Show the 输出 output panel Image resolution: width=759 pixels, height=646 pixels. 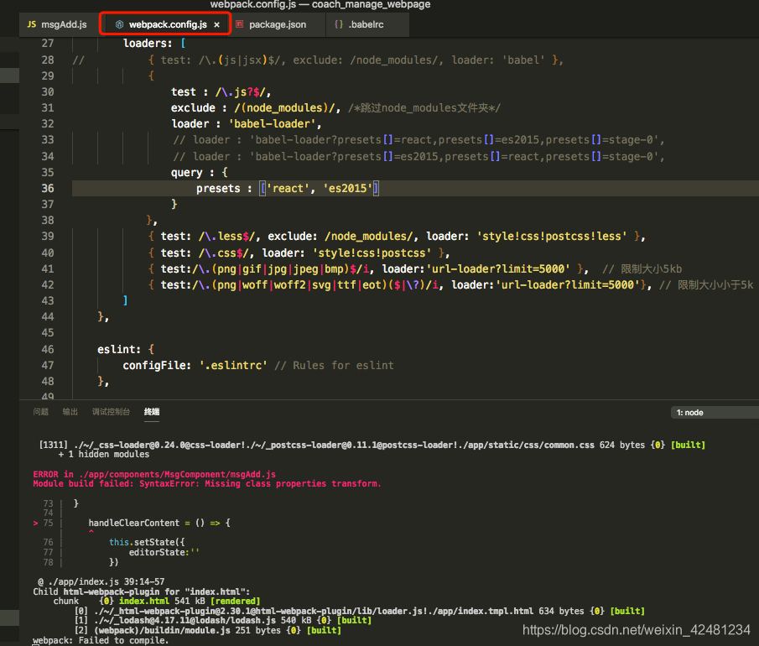point(70,412)
